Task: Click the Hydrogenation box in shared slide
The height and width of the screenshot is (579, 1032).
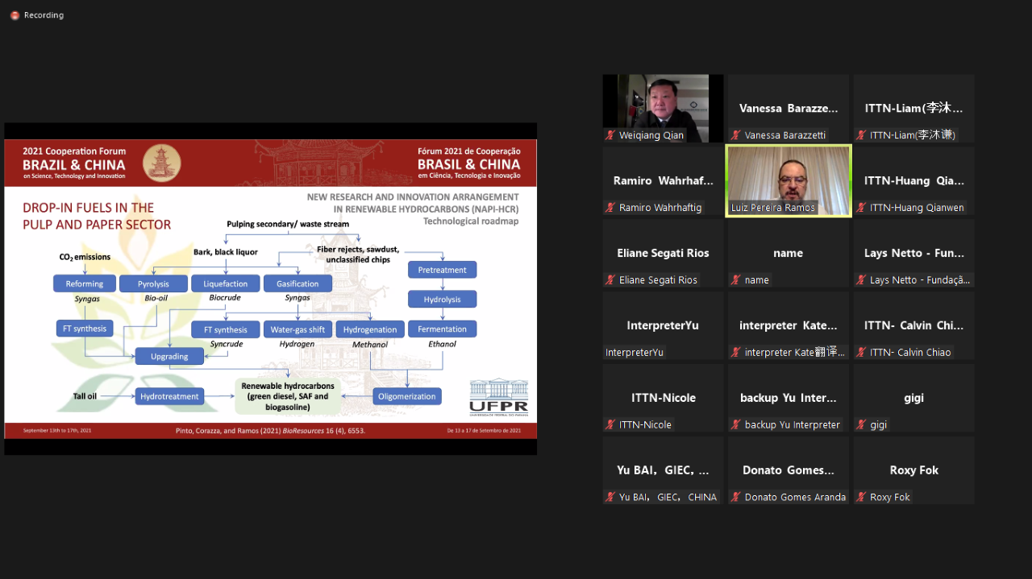Action: pos(370,329)
